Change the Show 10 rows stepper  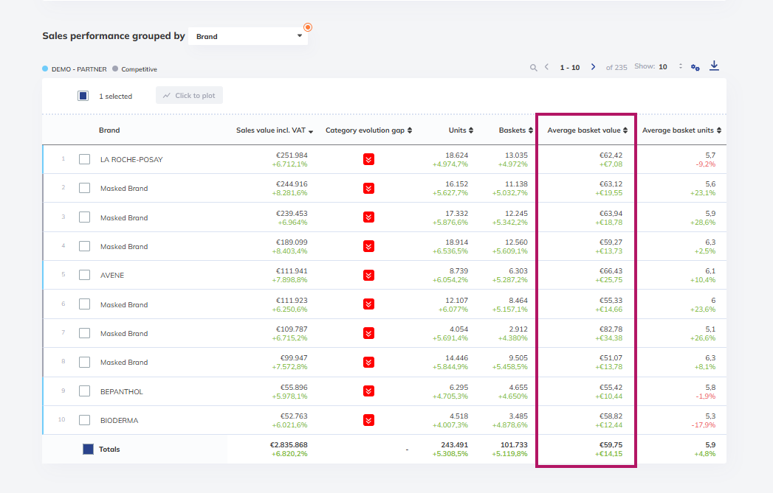coord(680,66)
